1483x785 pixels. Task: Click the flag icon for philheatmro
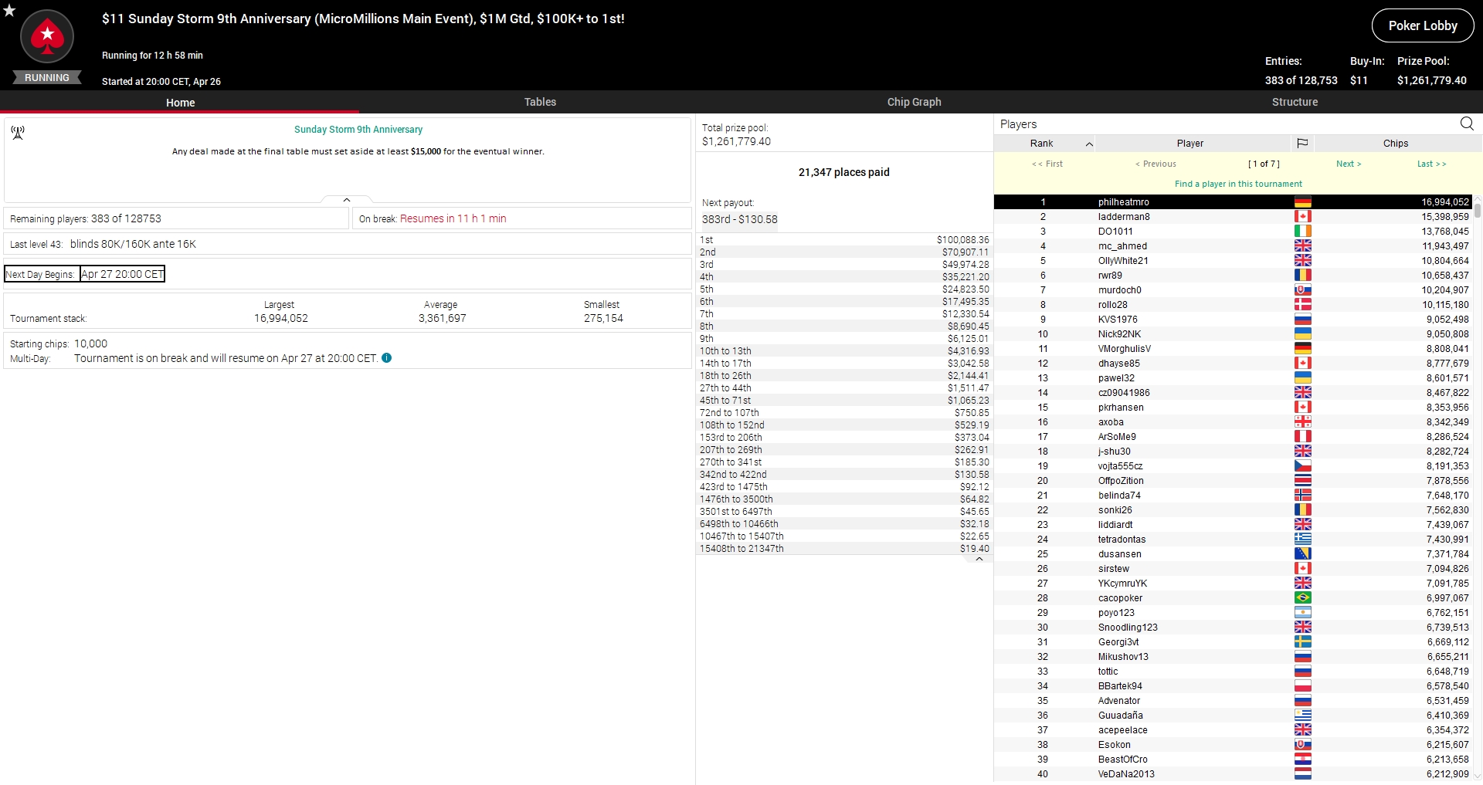click(1302, 202)
